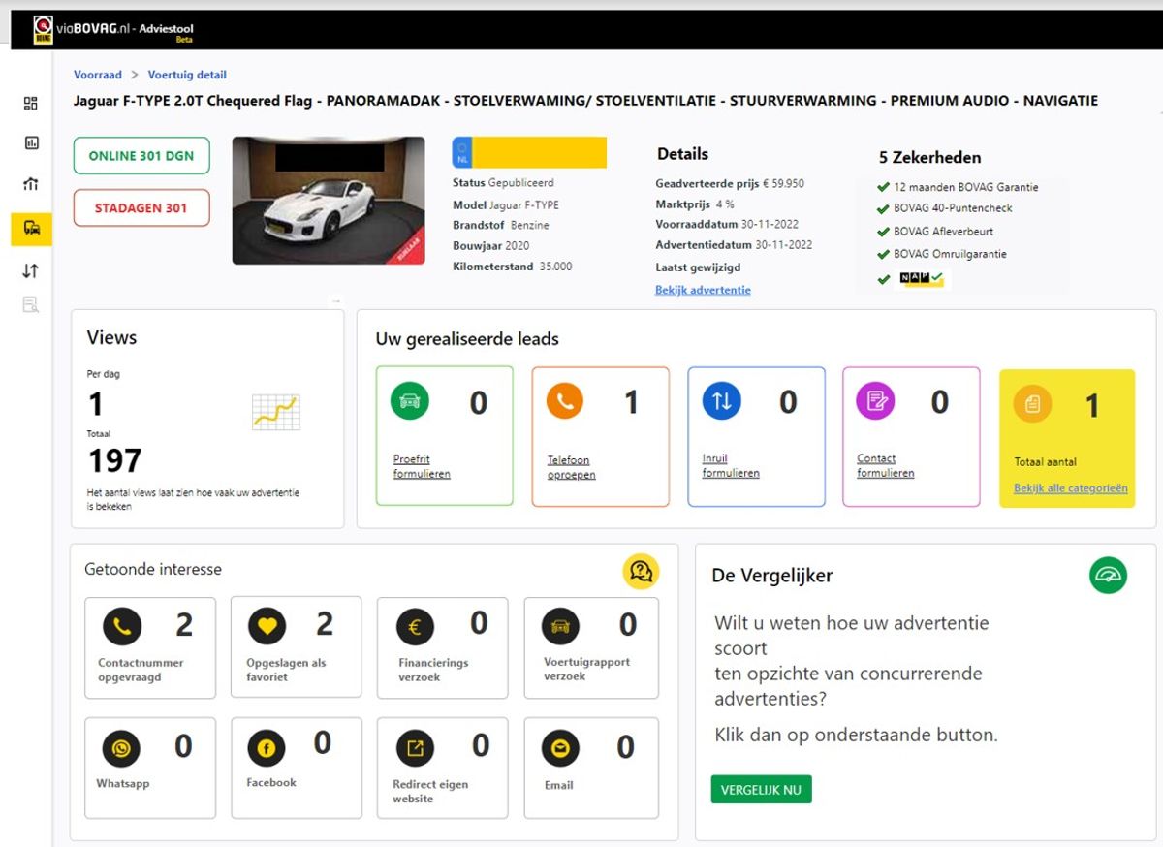1163x847 pixels.
Task: Open Proefrit formulieren link
Action: click(x=422, y=466)
